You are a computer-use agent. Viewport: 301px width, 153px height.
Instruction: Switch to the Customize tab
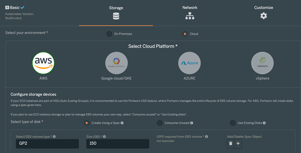click(264, 13)
